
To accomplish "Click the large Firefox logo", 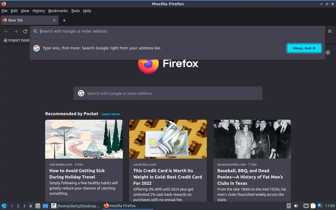I will point(148,66).
